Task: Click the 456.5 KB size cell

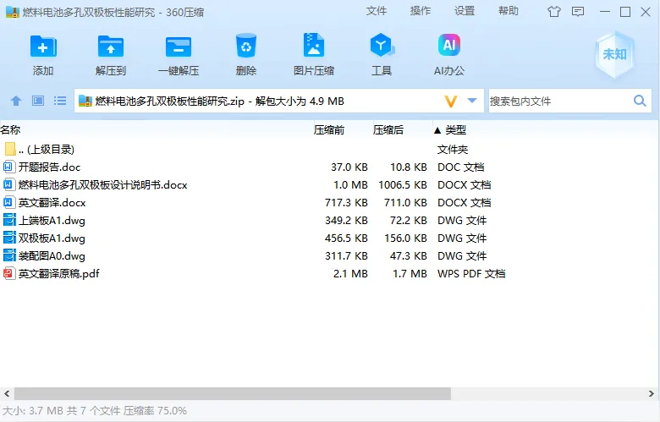Action: coord(346,238)
